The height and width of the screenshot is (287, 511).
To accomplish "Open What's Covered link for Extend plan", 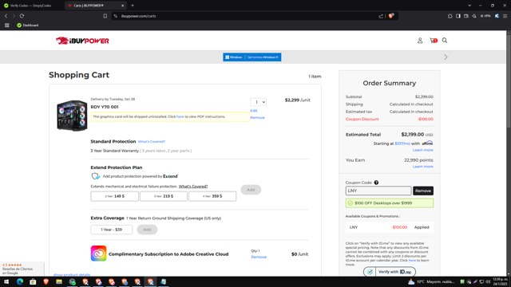I will [193, 187].
